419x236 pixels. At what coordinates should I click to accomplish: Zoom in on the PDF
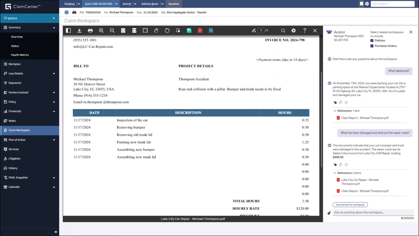[x=101, y=30]
